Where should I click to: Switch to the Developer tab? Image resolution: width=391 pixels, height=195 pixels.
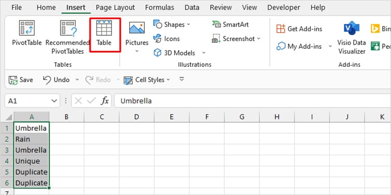pos(284,7)
